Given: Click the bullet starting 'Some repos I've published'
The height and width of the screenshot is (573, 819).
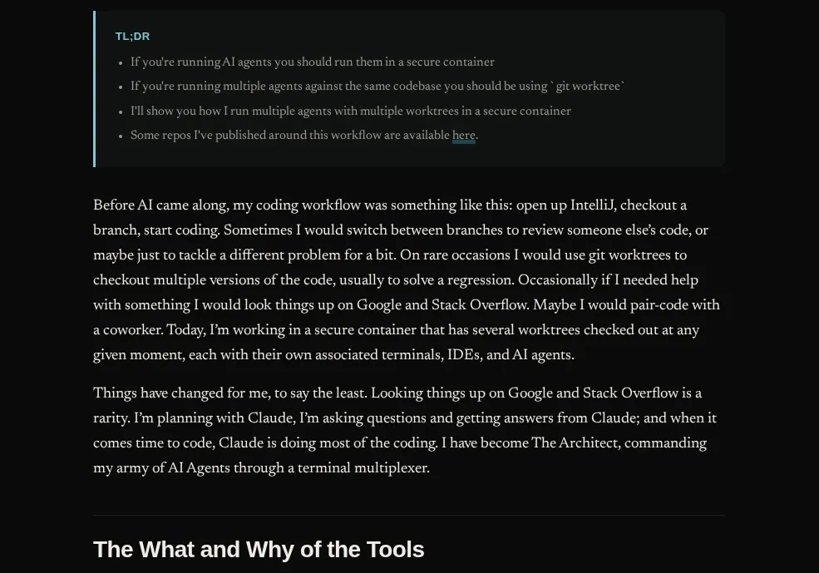Looking at the screenshot, I should click(290, 136).
